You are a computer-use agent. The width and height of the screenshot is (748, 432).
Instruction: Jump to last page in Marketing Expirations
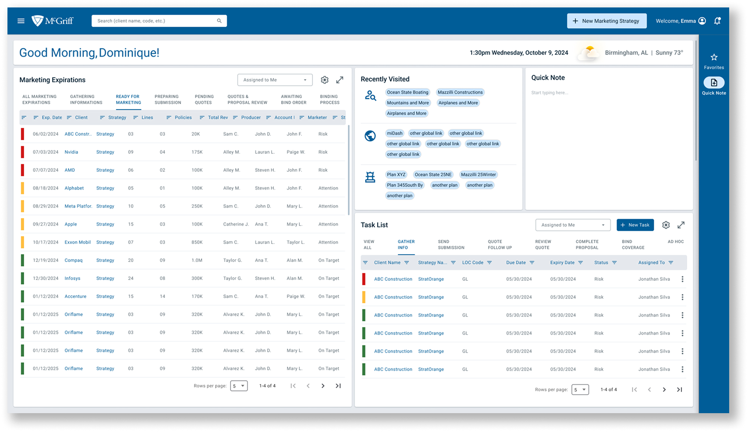tap(338, 386)
